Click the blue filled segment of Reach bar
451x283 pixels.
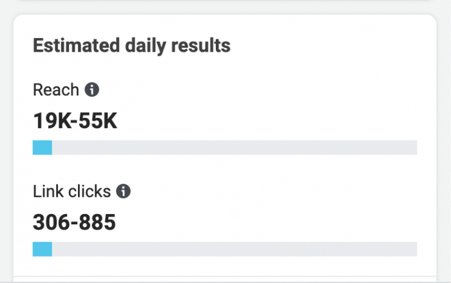[x=43, y=148]
